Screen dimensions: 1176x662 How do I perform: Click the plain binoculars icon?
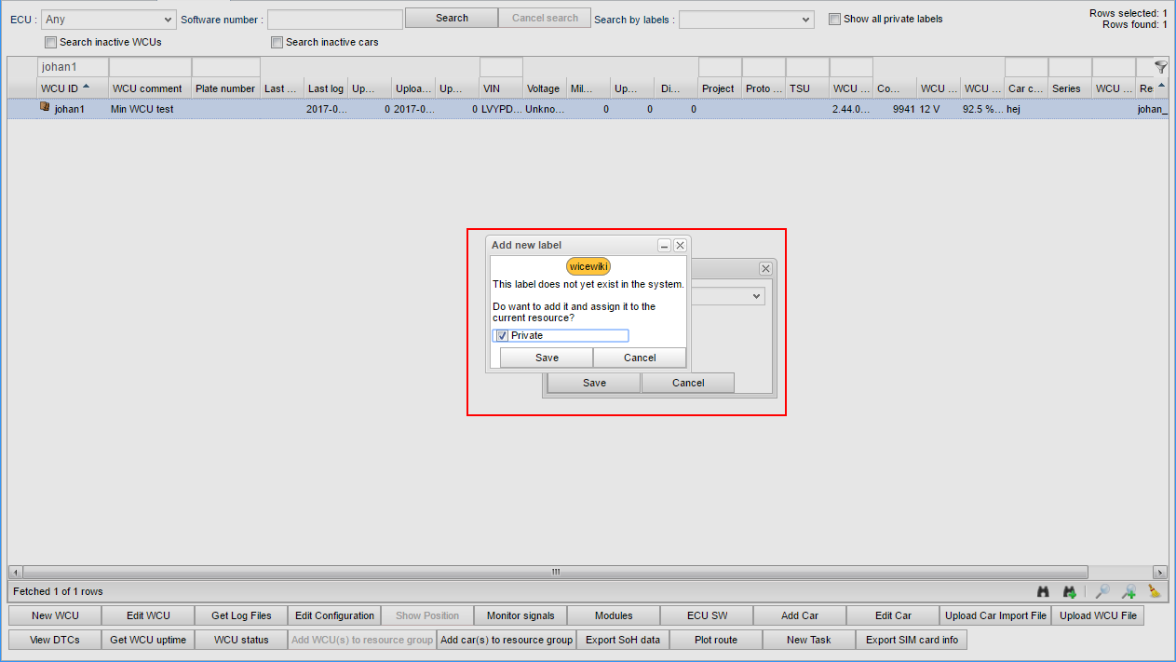(1043, 591)
